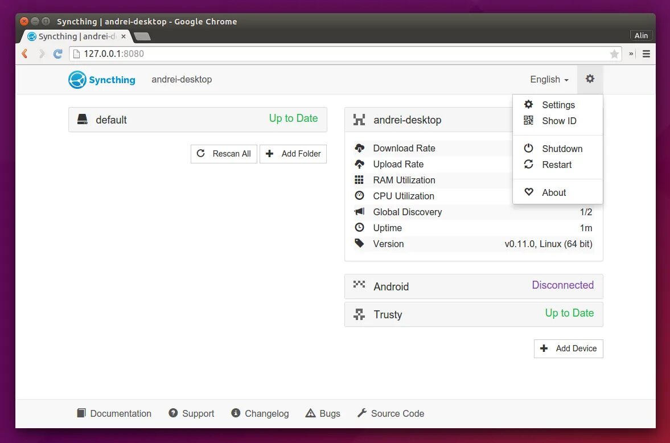Click the Global Discovery 1/2 value
This screenshot has width=670, height=443.
tap(586, 212)
